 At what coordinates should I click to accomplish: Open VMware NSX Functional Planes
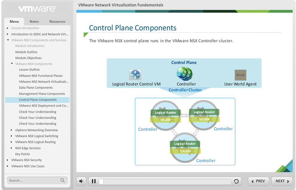[41, 76]
